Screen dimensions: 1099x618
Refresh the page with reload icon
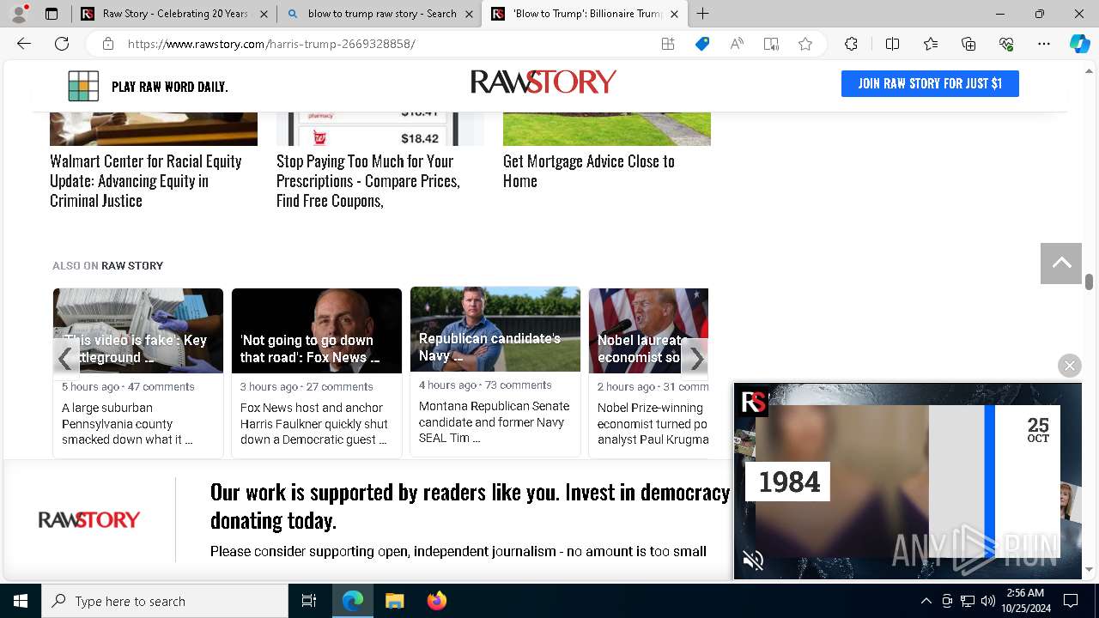tap(62, 44)
